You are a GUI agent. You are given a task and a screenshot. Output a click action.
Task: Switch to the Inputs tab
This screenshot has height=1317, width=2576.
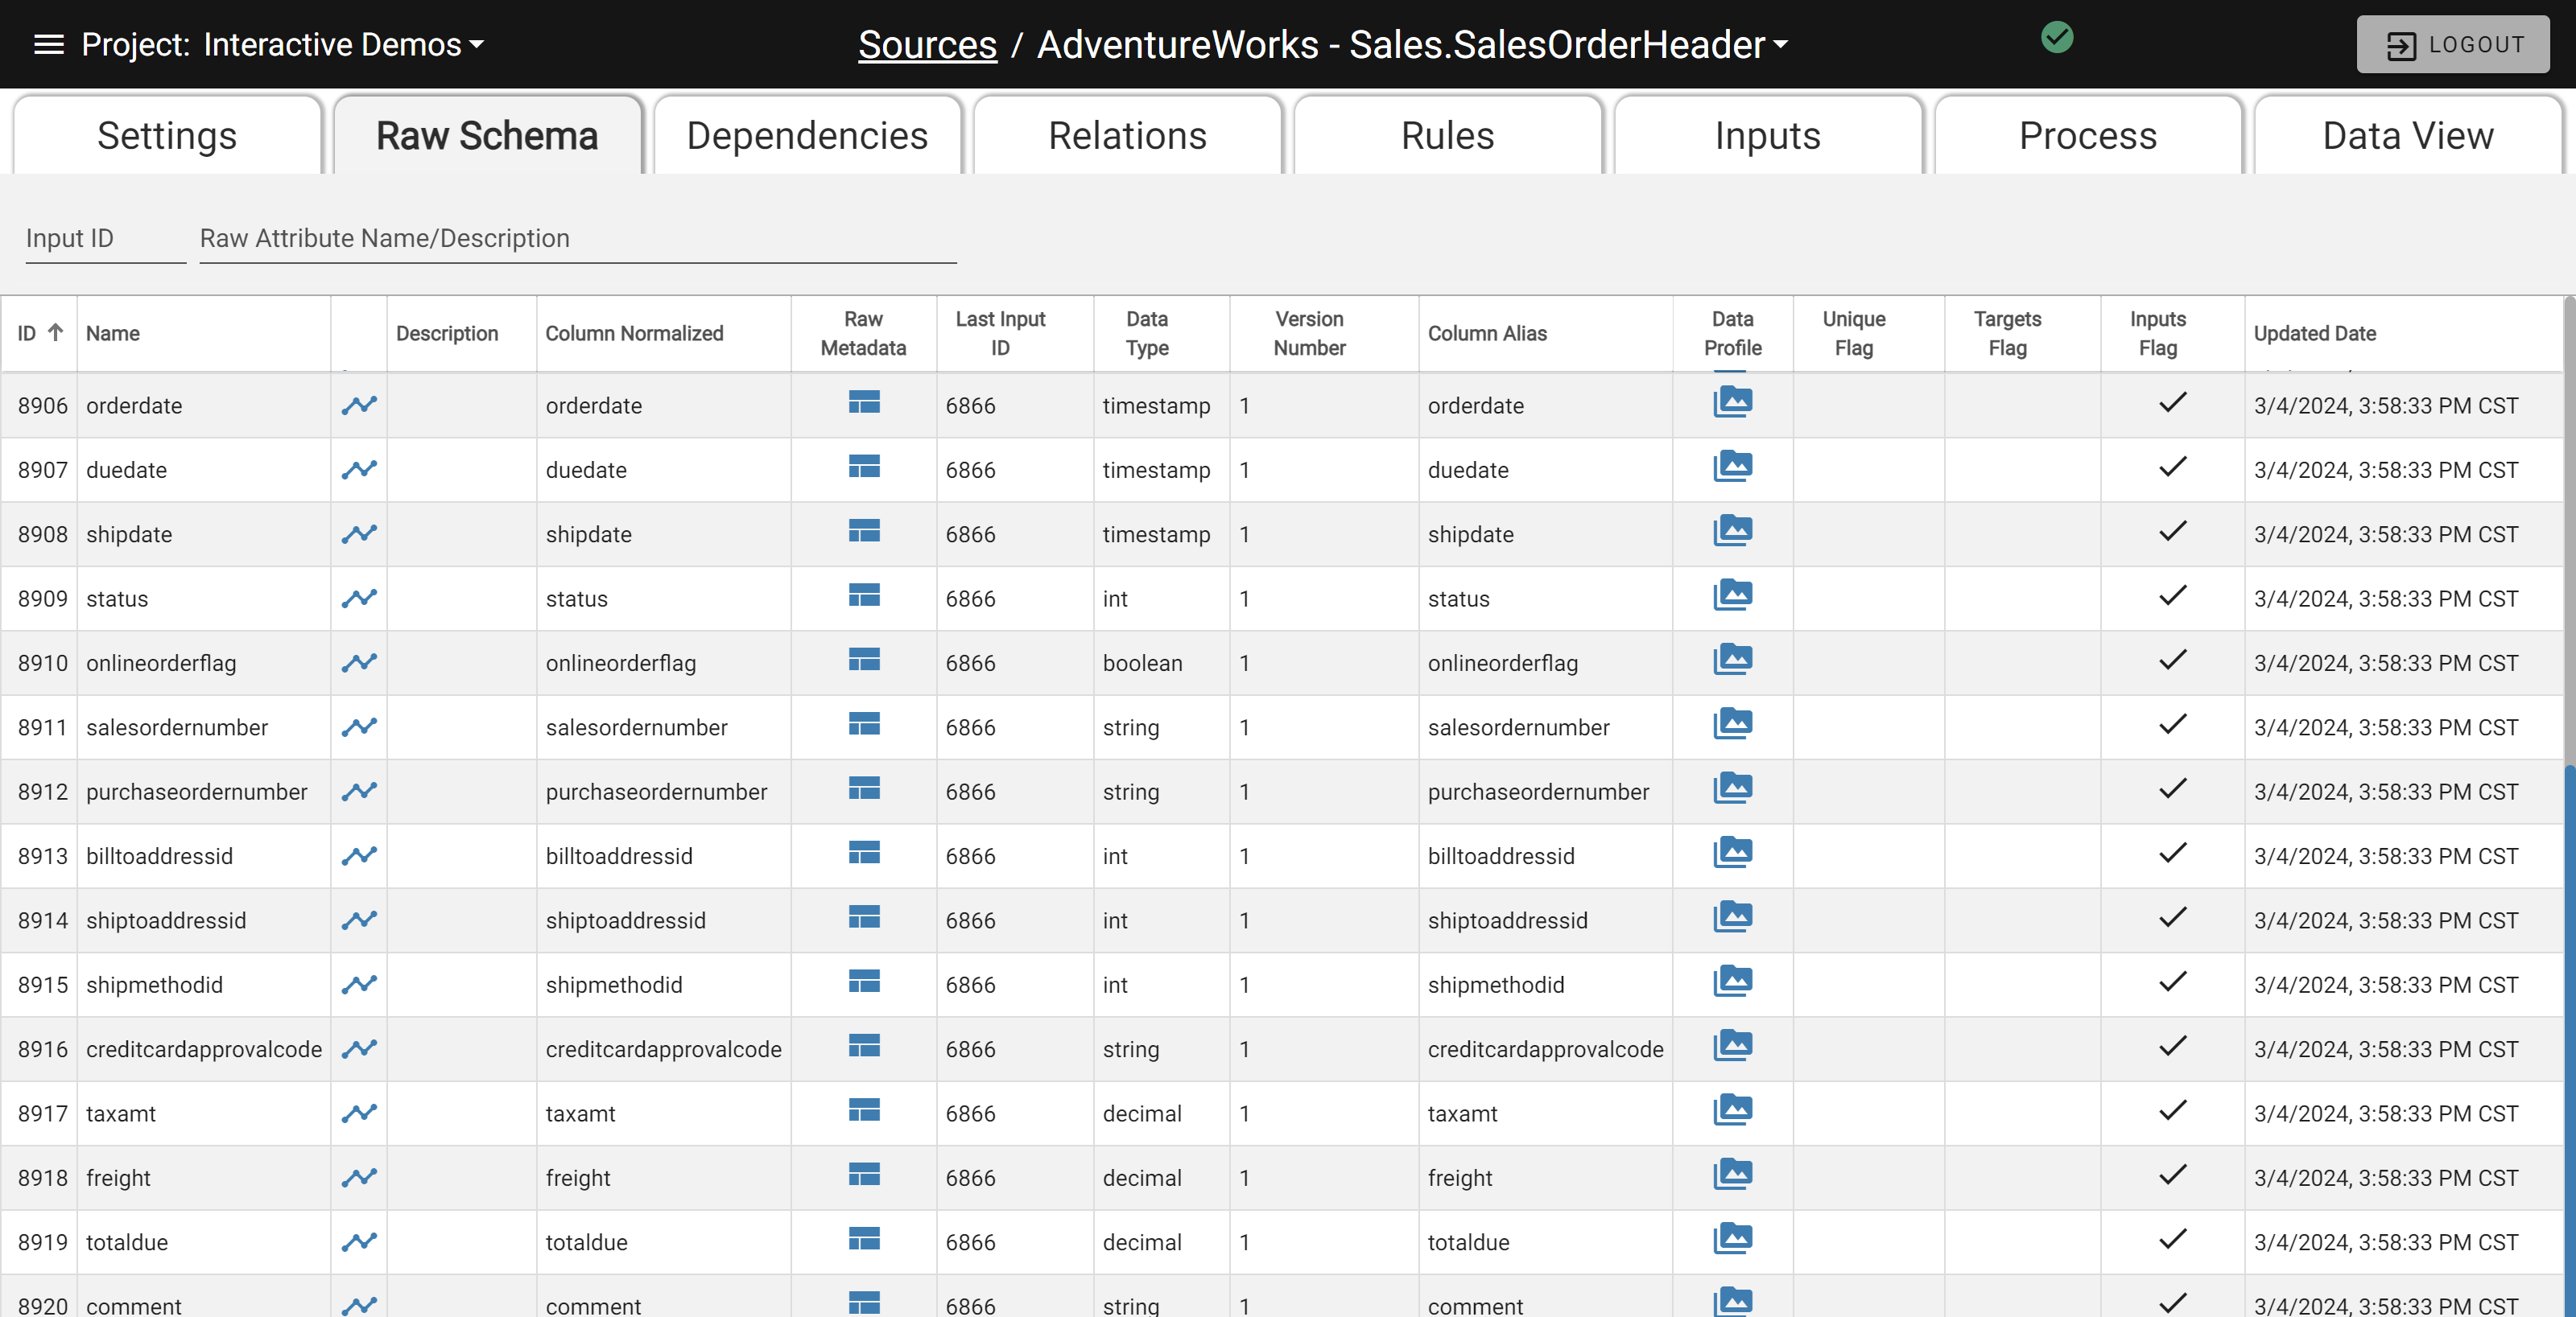tap(1767, 135)
